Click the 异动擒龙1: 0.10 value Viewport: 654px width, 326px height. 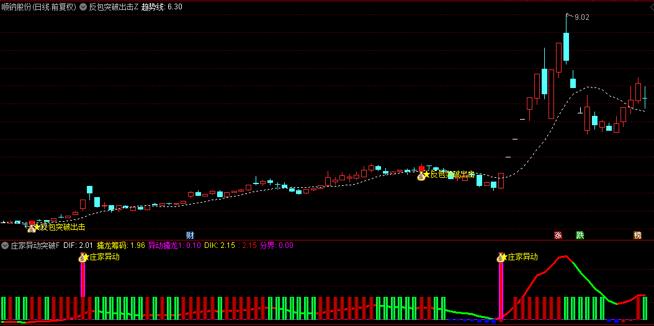click(x=174, y=245)
